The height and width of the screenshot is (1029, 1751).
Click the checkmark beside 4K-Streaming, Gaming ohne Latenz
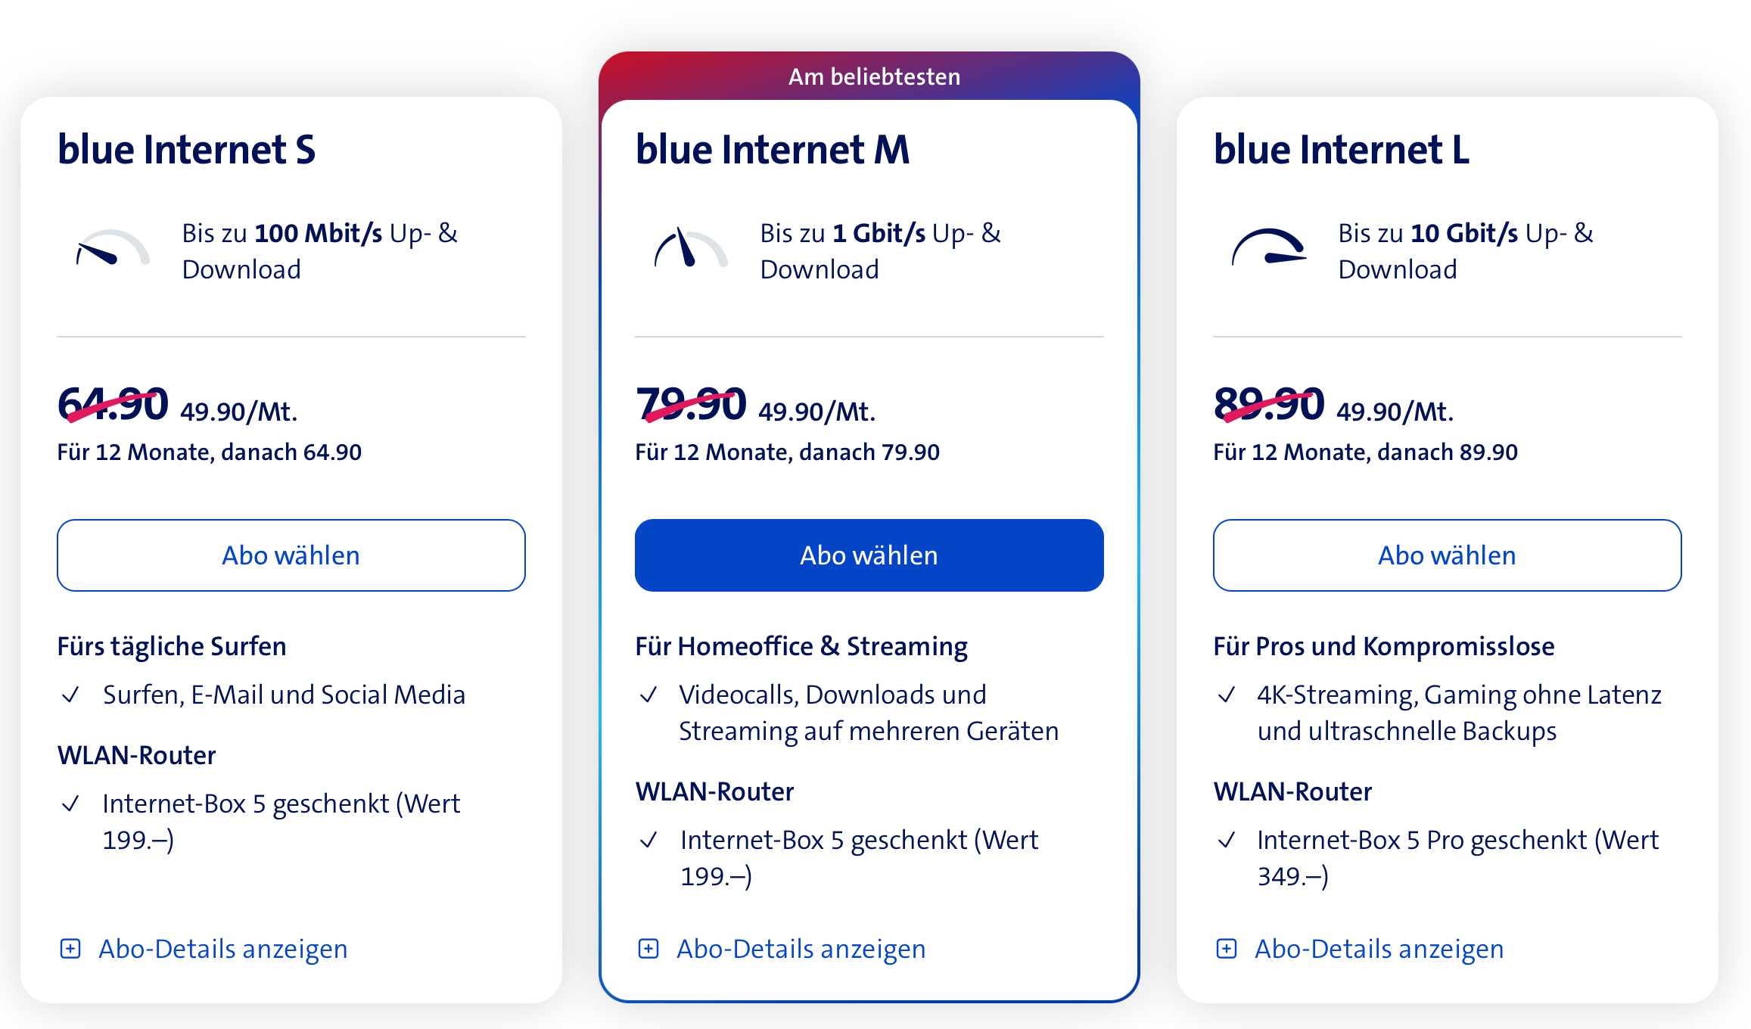[x=1227, y=693]
